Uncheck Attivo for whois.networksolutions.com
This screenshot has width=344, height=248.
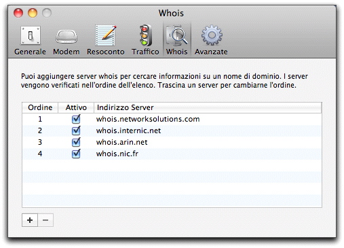[76, 119]
